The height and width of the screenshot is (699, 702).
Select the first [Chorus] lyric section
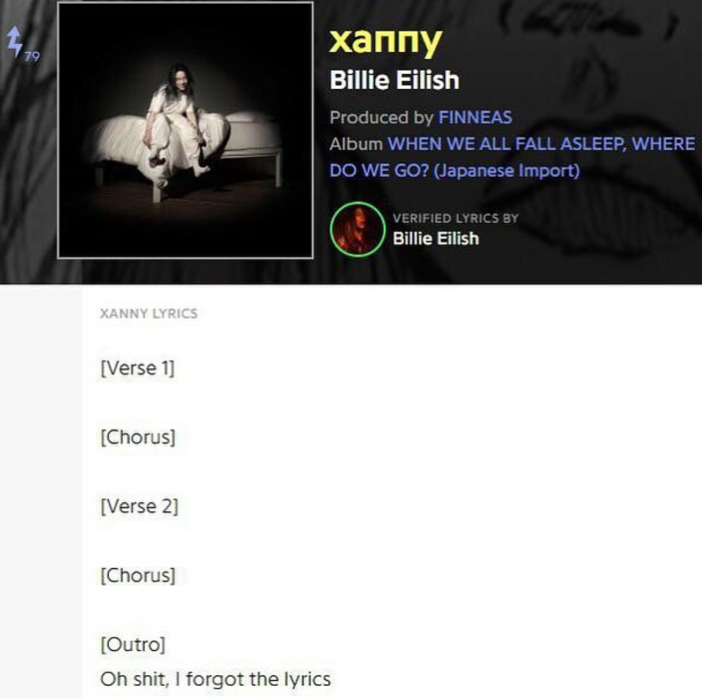pos(138,437)
